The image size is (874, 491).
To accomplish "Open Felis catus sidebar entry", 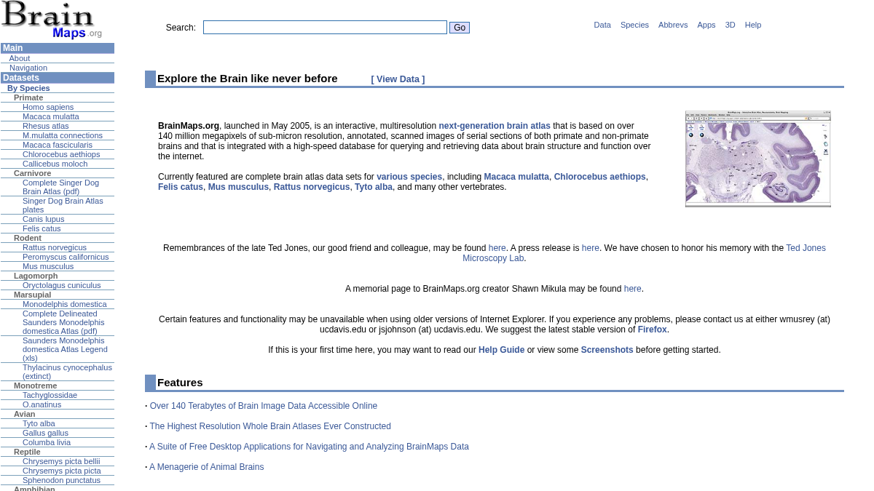I will pos(42,228).
